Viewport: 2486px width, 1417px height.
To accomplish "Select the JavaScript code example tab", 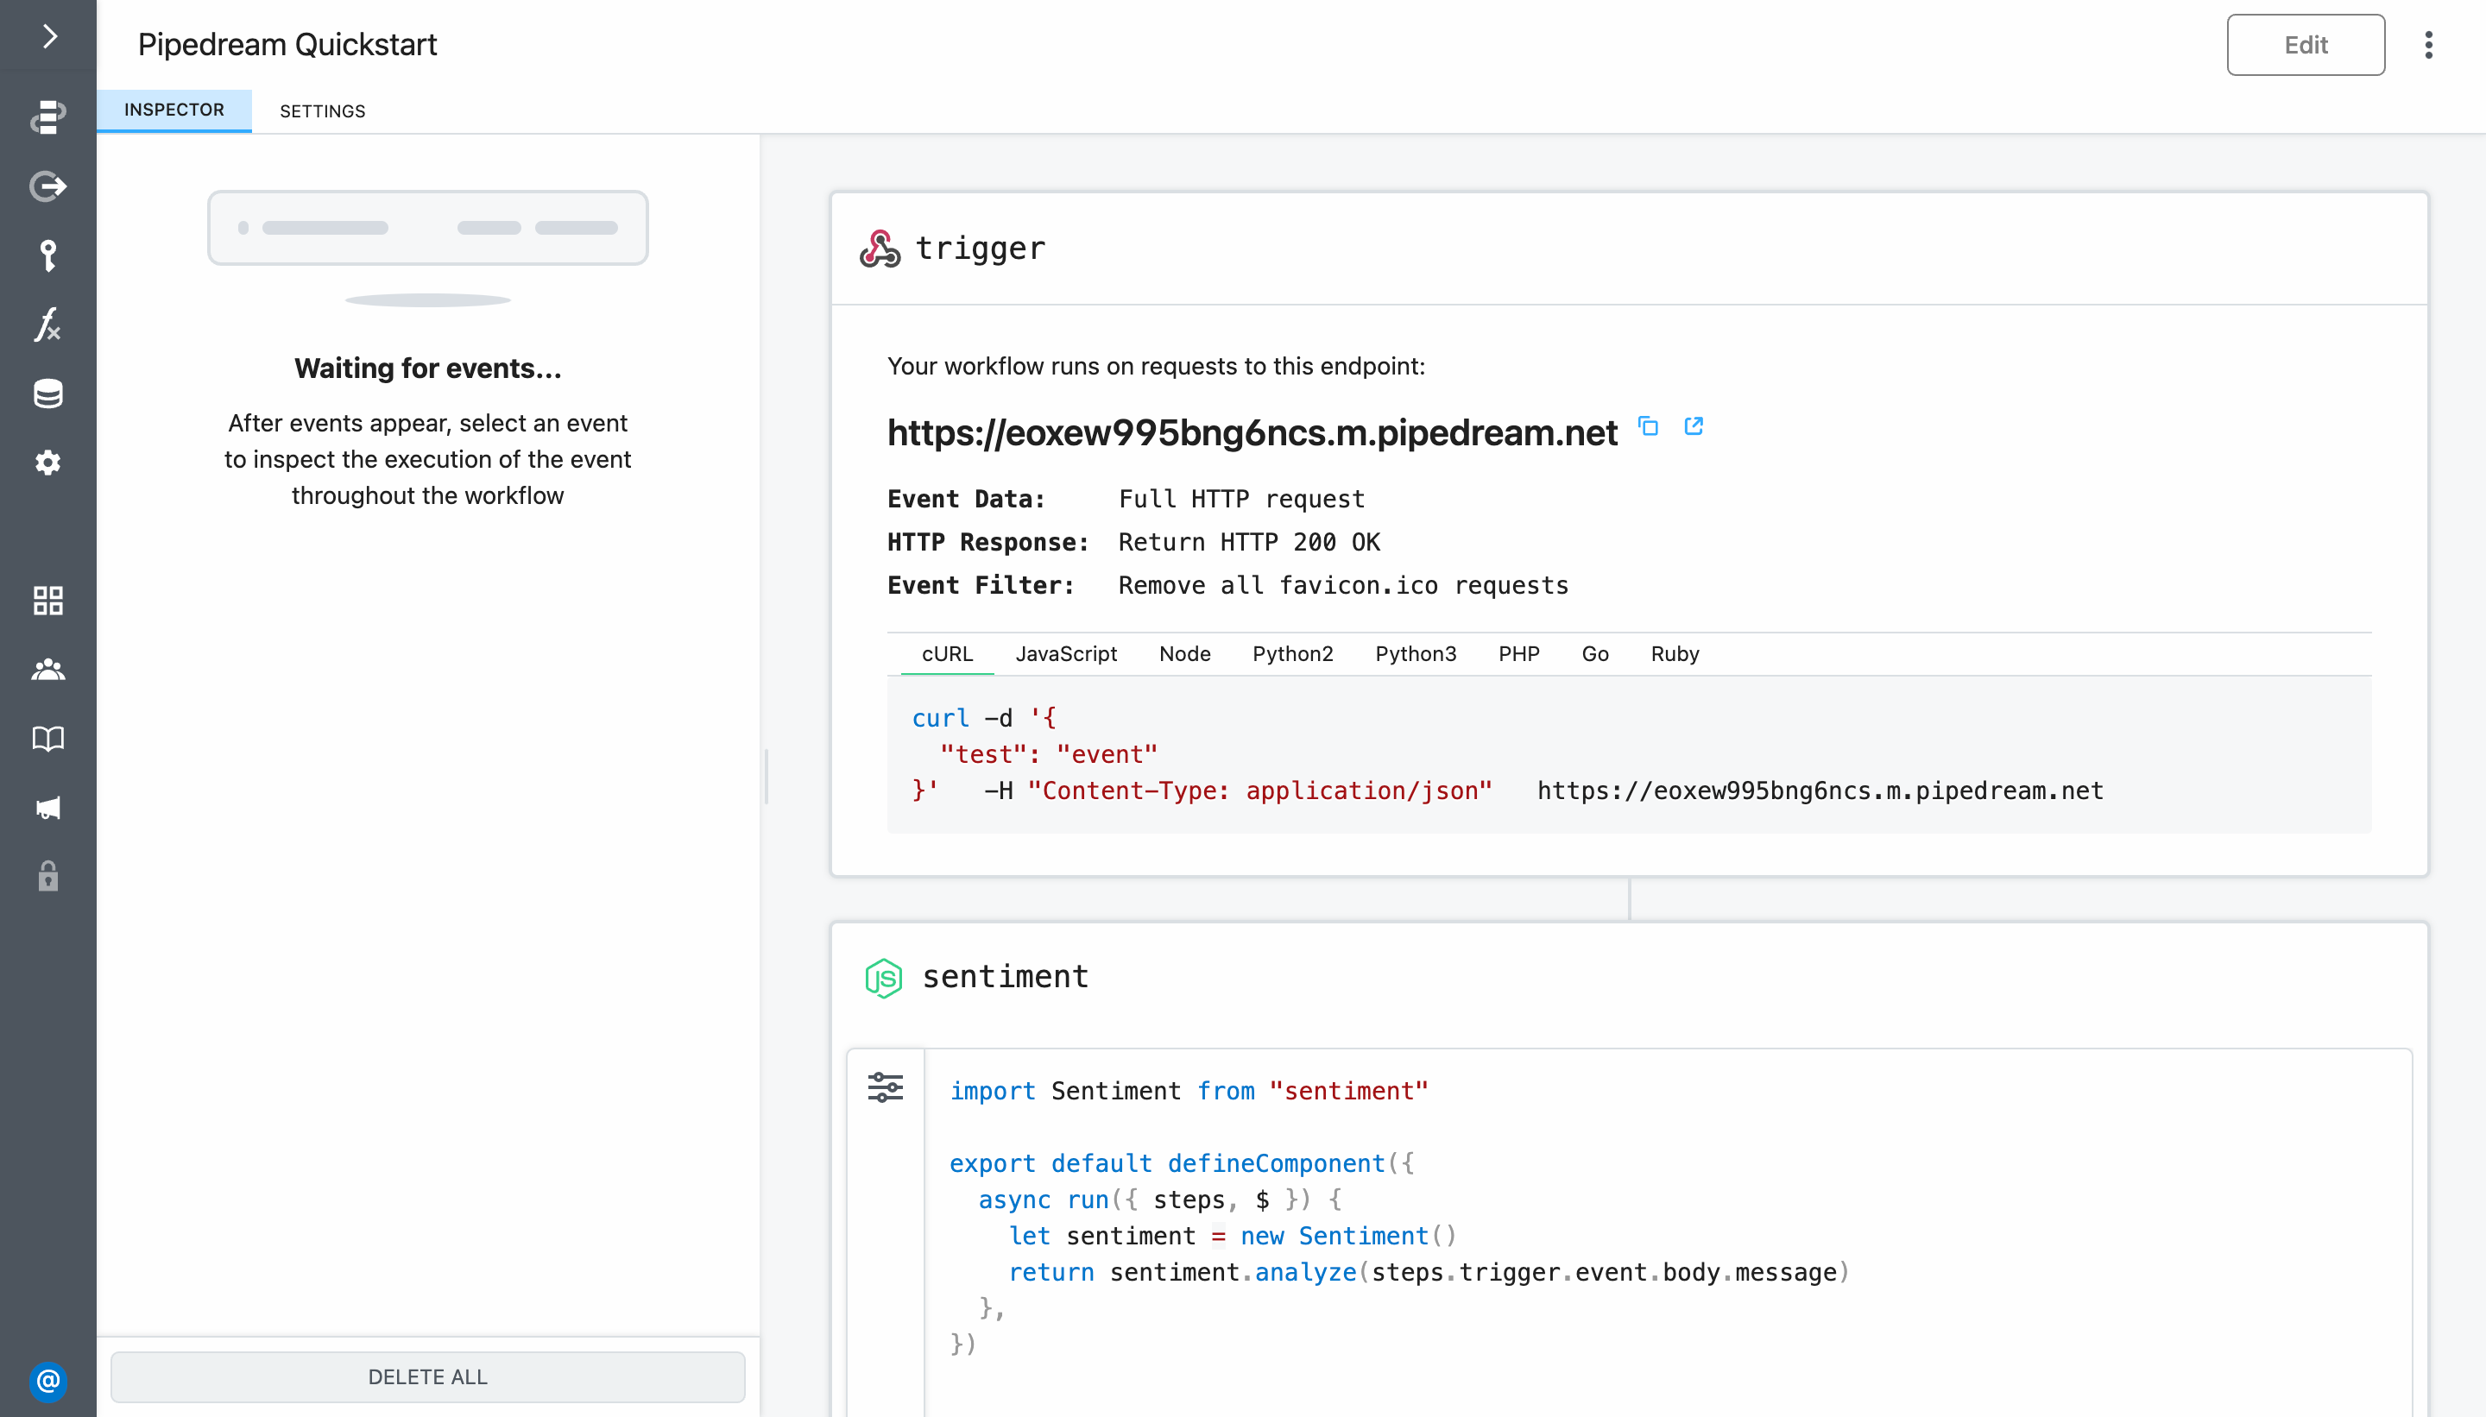I will pyautogui.click(x=1066, y=654).
